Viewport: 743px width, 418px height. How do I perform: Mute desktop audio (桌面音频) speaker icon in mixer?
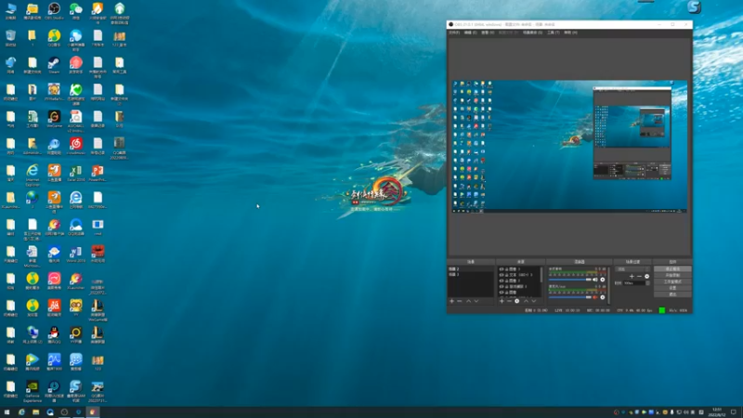(x=595, y=280)
